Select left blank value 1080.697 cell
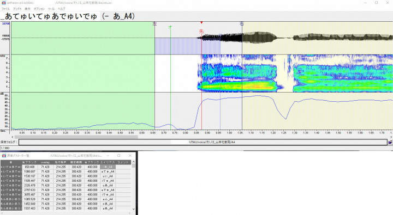393x215 pixels. 29,171
